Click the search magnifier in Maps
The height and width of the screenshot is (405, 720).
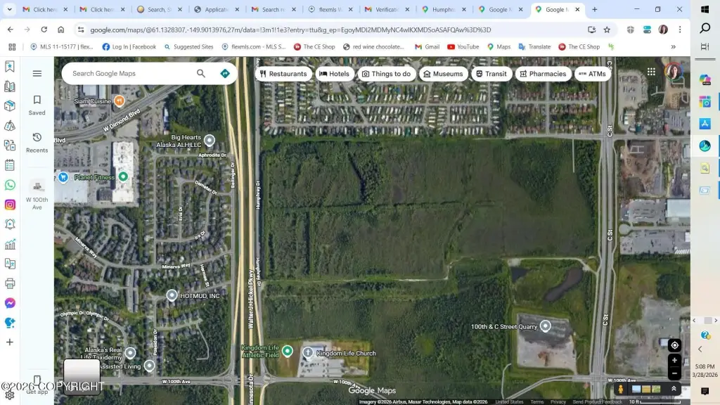(201, 73)
